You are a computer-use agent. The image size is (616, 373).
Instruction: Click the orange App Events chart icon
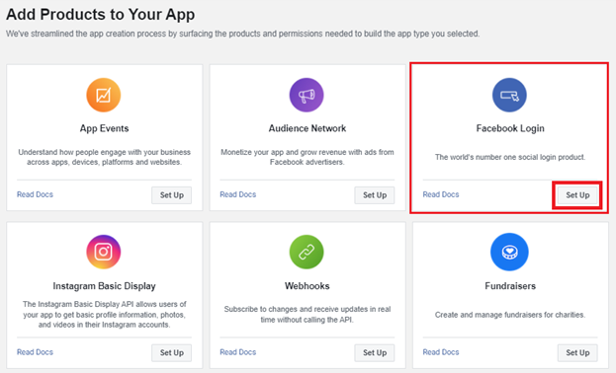pyautogui.click(x=103, y=95)
